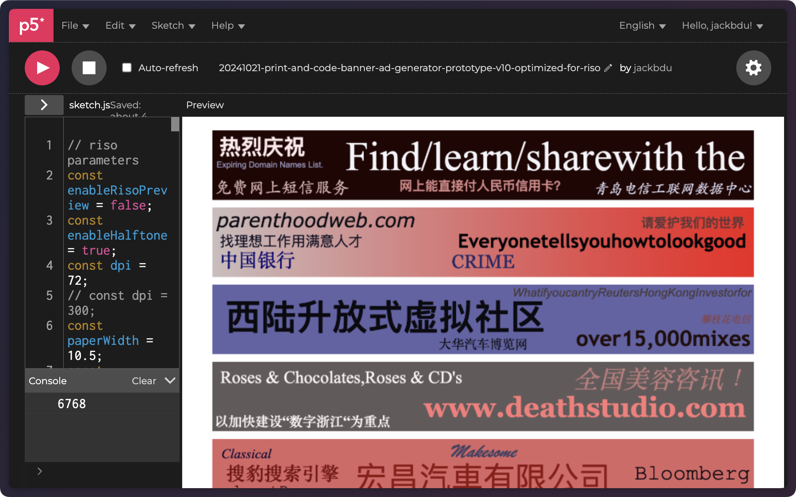Clear the console output

(144, 381)
